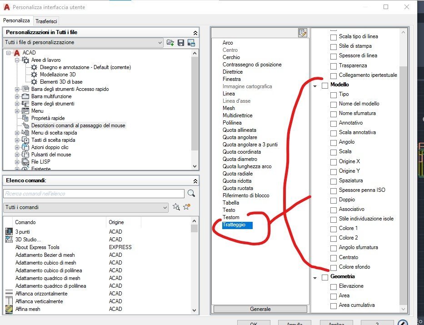The image size is (424, 325).
Task: Click the display filters icon beside the save icon
Action: 191,42
